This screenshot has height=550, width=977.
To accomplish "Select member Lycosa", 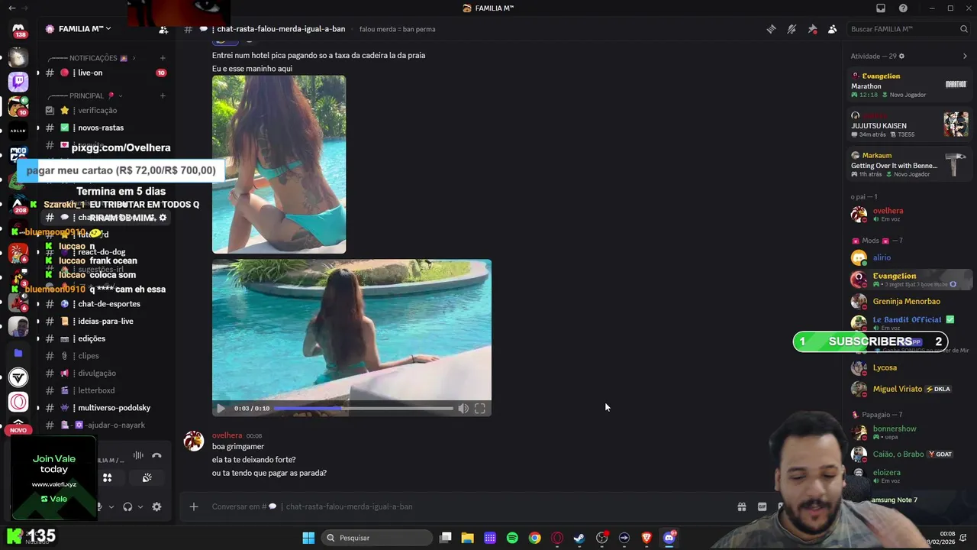I will pos(910,367).
